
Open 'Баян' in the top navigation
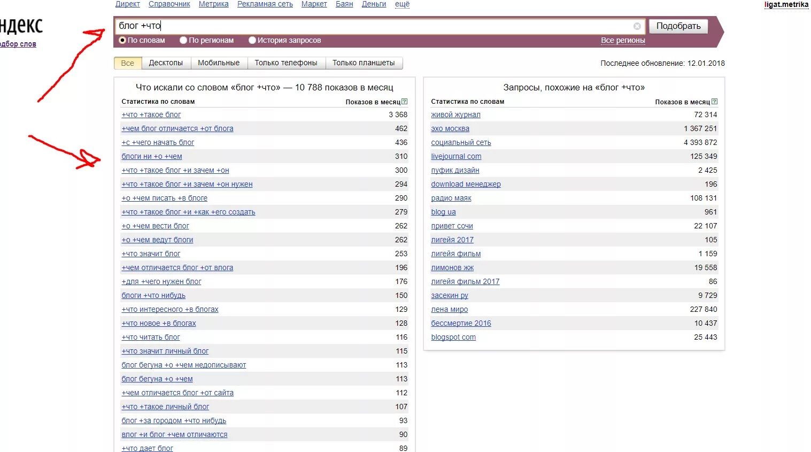[344, 4]
